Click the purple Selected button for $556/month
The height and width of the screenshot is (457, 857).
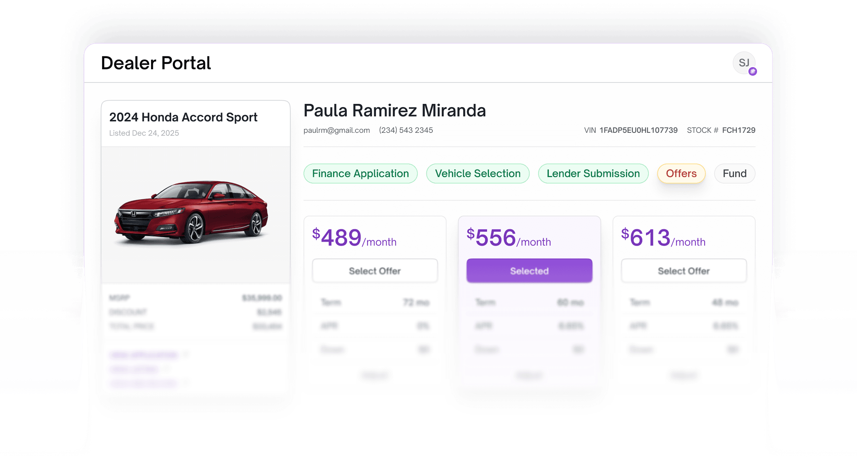529,271
